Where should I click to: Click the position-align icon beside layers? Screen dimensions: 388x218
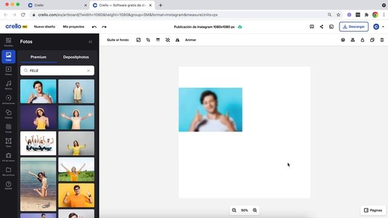click(353, 40)
